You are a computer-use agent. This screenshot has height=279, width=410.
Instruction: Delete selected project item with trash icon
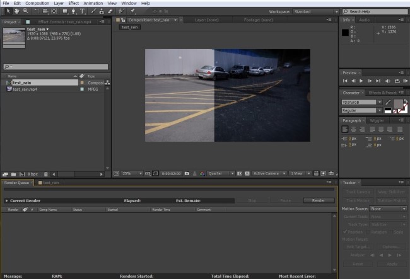pos(46,174)
